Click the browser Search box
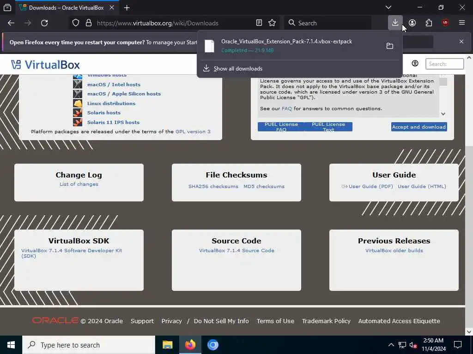Viewport: 473px width, 354px height. [327, 23]
